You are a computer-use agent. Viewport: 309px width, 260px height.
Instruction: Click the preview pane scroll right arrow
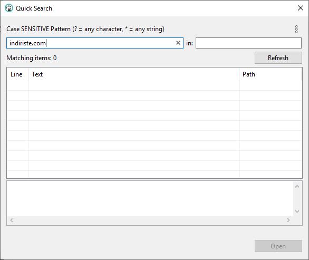coord(288,220)
